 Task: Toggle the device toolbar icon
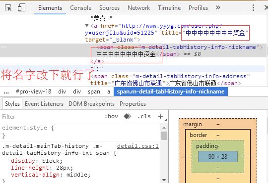coord(21,8)
